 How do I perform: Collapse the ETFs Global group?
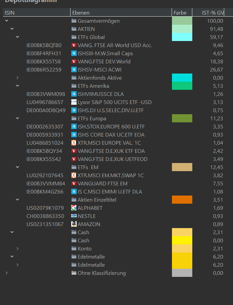[x=18, y=37]
